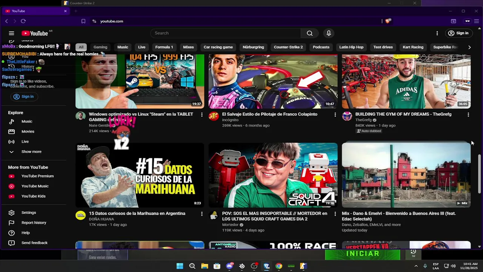
Task: Select the Kart Racing filter chip
Action: coord(413,47)
